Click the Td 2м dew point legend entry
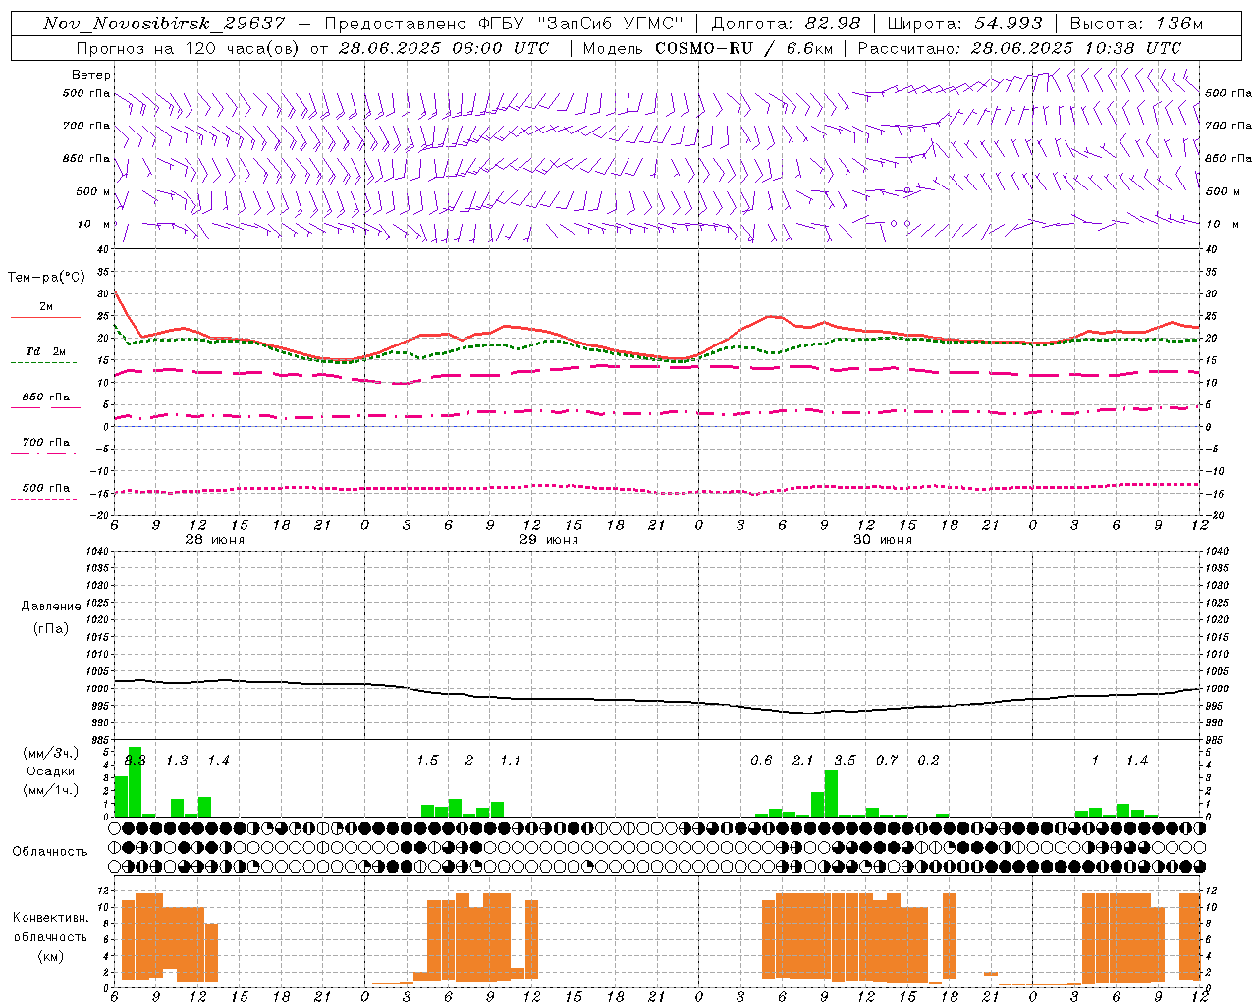Viewport: 1257px width, 1005px height. click(x=46, y=351)
